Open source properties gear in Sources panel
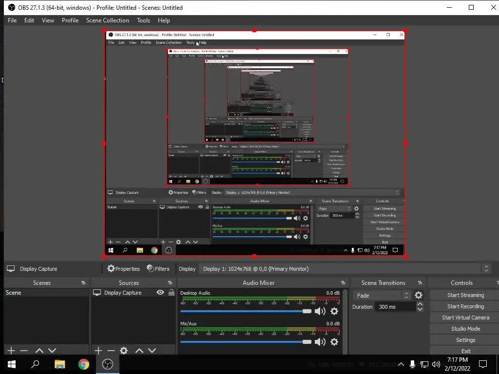The height and width of the screenshot is (374, 499). [x=124, y=351]
